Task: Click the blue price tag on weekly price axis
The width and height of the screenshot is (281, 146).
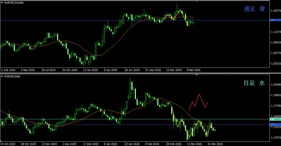Action: (x=275, y=20)
